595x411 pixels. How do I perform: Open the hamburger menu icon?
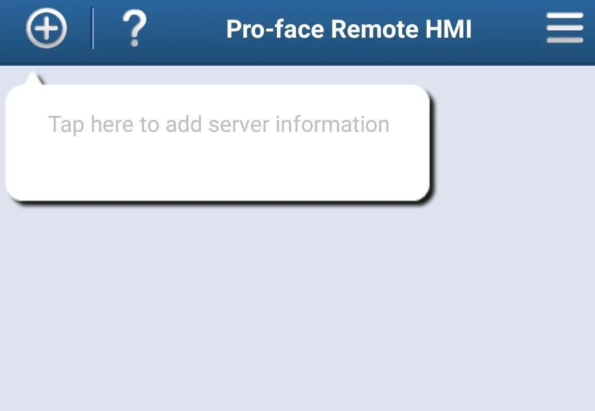pyautogui.click(x=565, y=27)
